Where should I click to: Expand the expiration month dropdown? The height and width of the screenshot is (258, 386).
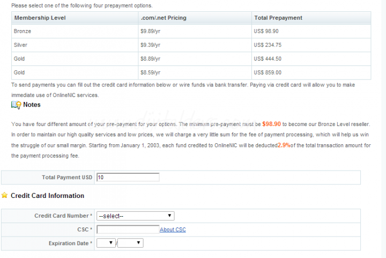tap(106, 244)
